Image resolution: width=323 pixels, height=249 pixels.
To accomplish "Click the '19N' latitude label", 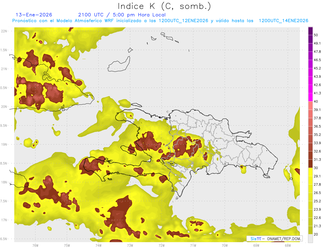I will coord(4,144).
